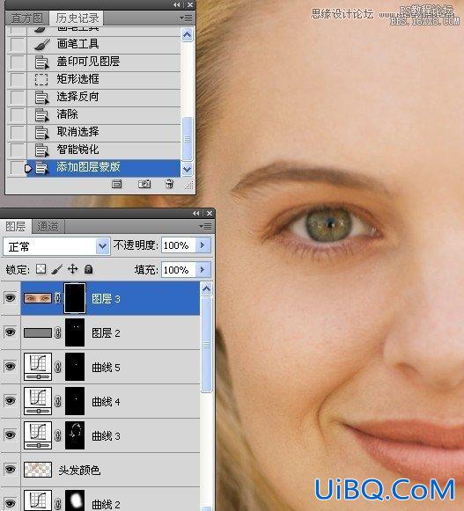This screenshot has width=464, height=511.
Task: Expand the 不透明度 opacity slider arrow
Action: [203, 245]
